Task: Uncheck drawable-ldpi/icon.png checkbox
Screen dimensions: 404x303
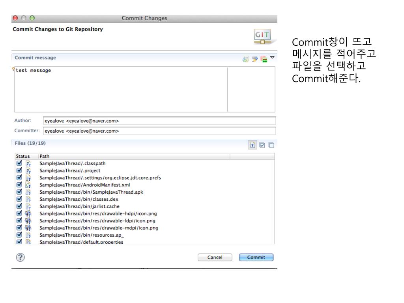Action: click(19, 221)
